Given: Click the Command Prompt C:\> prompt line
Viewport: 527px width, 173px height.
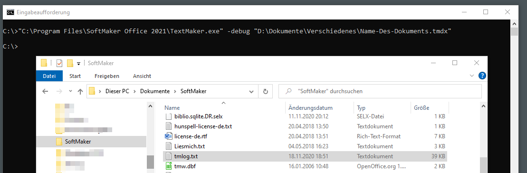Looking at the screenshot, I should tap(10, 47).
